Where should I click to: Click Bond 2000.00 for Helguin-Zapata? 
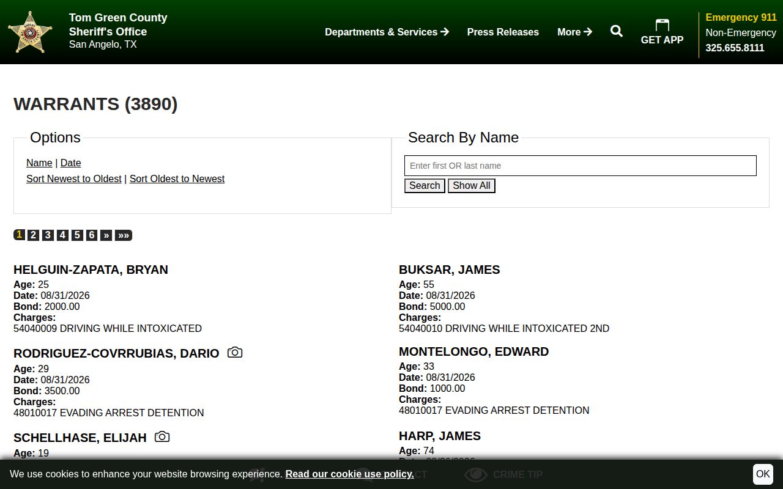click(46, 306)
